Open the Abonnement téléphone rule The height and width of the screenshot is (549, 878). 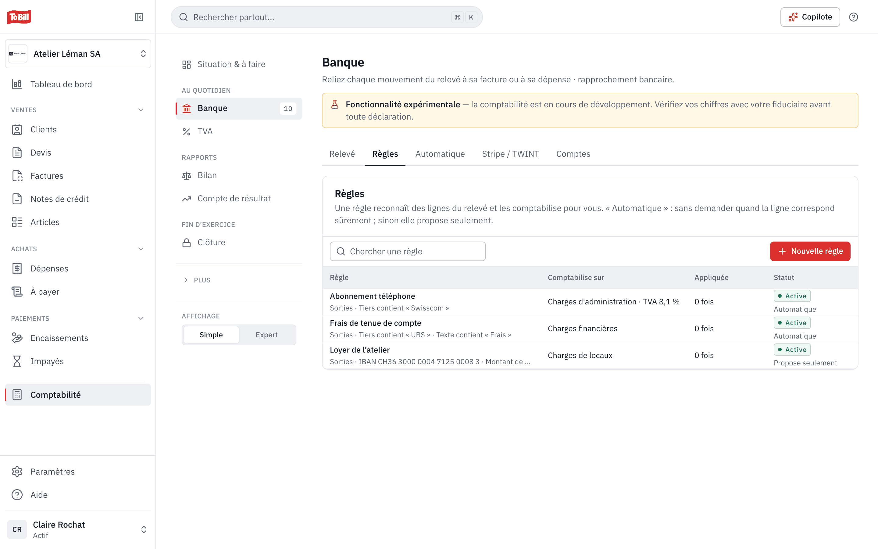[x=590, y=302]
